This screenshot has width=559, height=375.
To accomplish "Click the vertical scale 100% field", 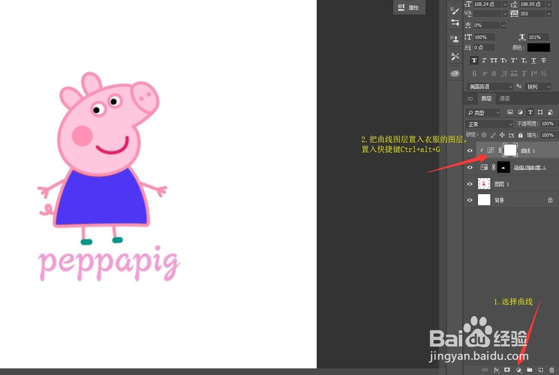I will click(484, 37).
